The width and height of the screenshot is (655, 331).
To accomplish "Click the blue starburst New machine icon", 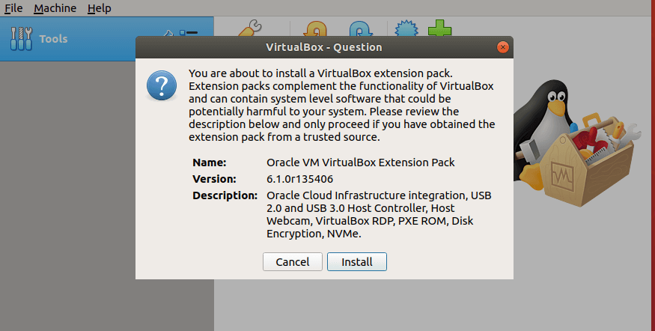I will click(406, 28).
